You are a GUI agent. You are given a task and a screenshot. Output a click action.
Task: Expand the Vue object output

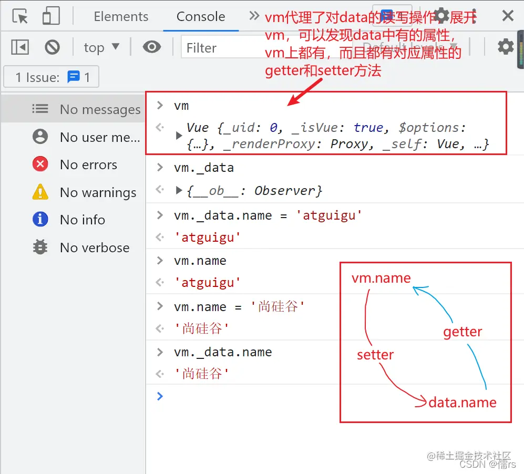point(179,136)
